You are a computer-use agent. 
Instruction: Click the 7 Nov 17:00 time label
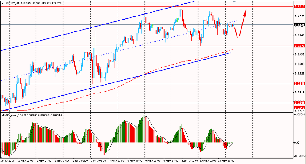pyautogui.click(x=117, y=161)
